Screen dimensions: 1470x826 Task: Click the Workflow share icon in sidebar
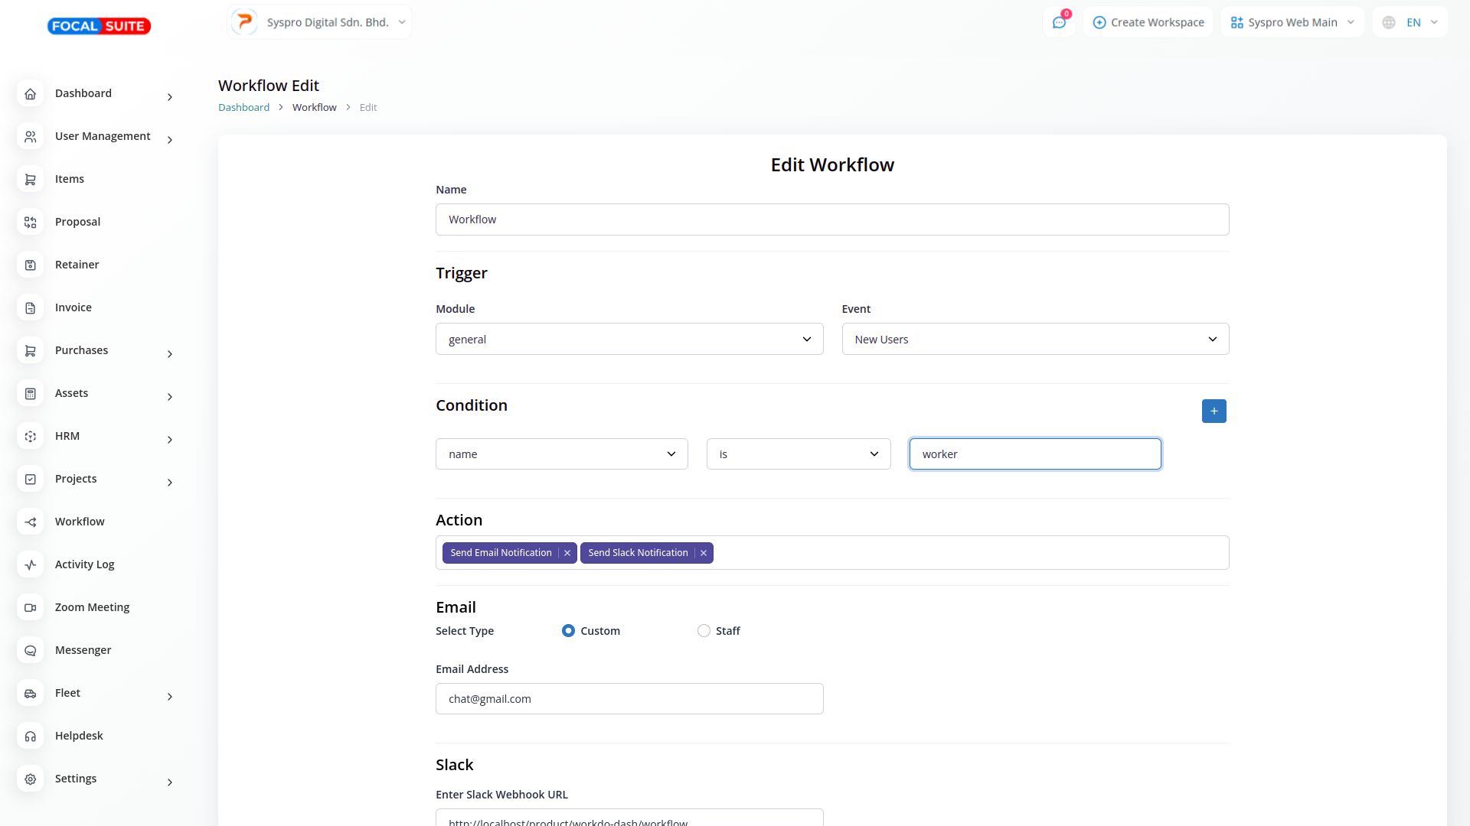click(x=31, y=522)
